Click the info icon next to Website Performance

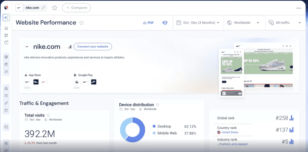pyautogui.click(x=82, y=23)
